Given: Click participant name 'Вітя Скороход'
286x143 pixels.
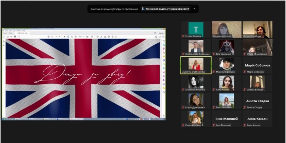Looking at the screenshot, I should pyautogui.click(x=223, y=54).
